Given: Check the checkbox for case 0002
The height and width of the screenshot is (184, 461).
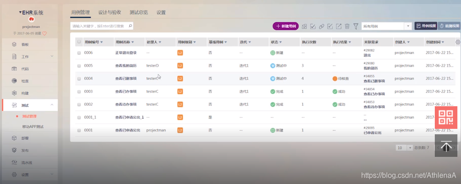Looking at the screenshot, I should 79,104.
